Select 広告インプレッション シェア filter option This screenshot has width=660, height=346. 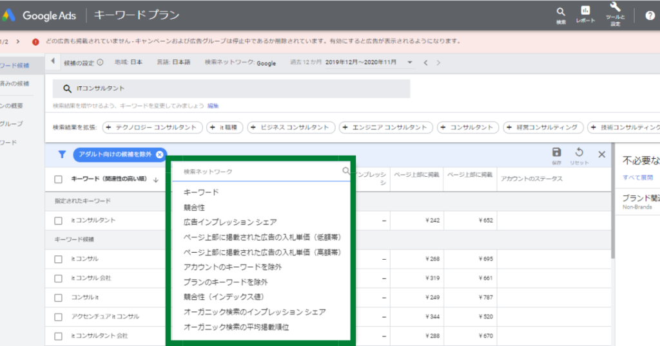click(x=230, y=222)
